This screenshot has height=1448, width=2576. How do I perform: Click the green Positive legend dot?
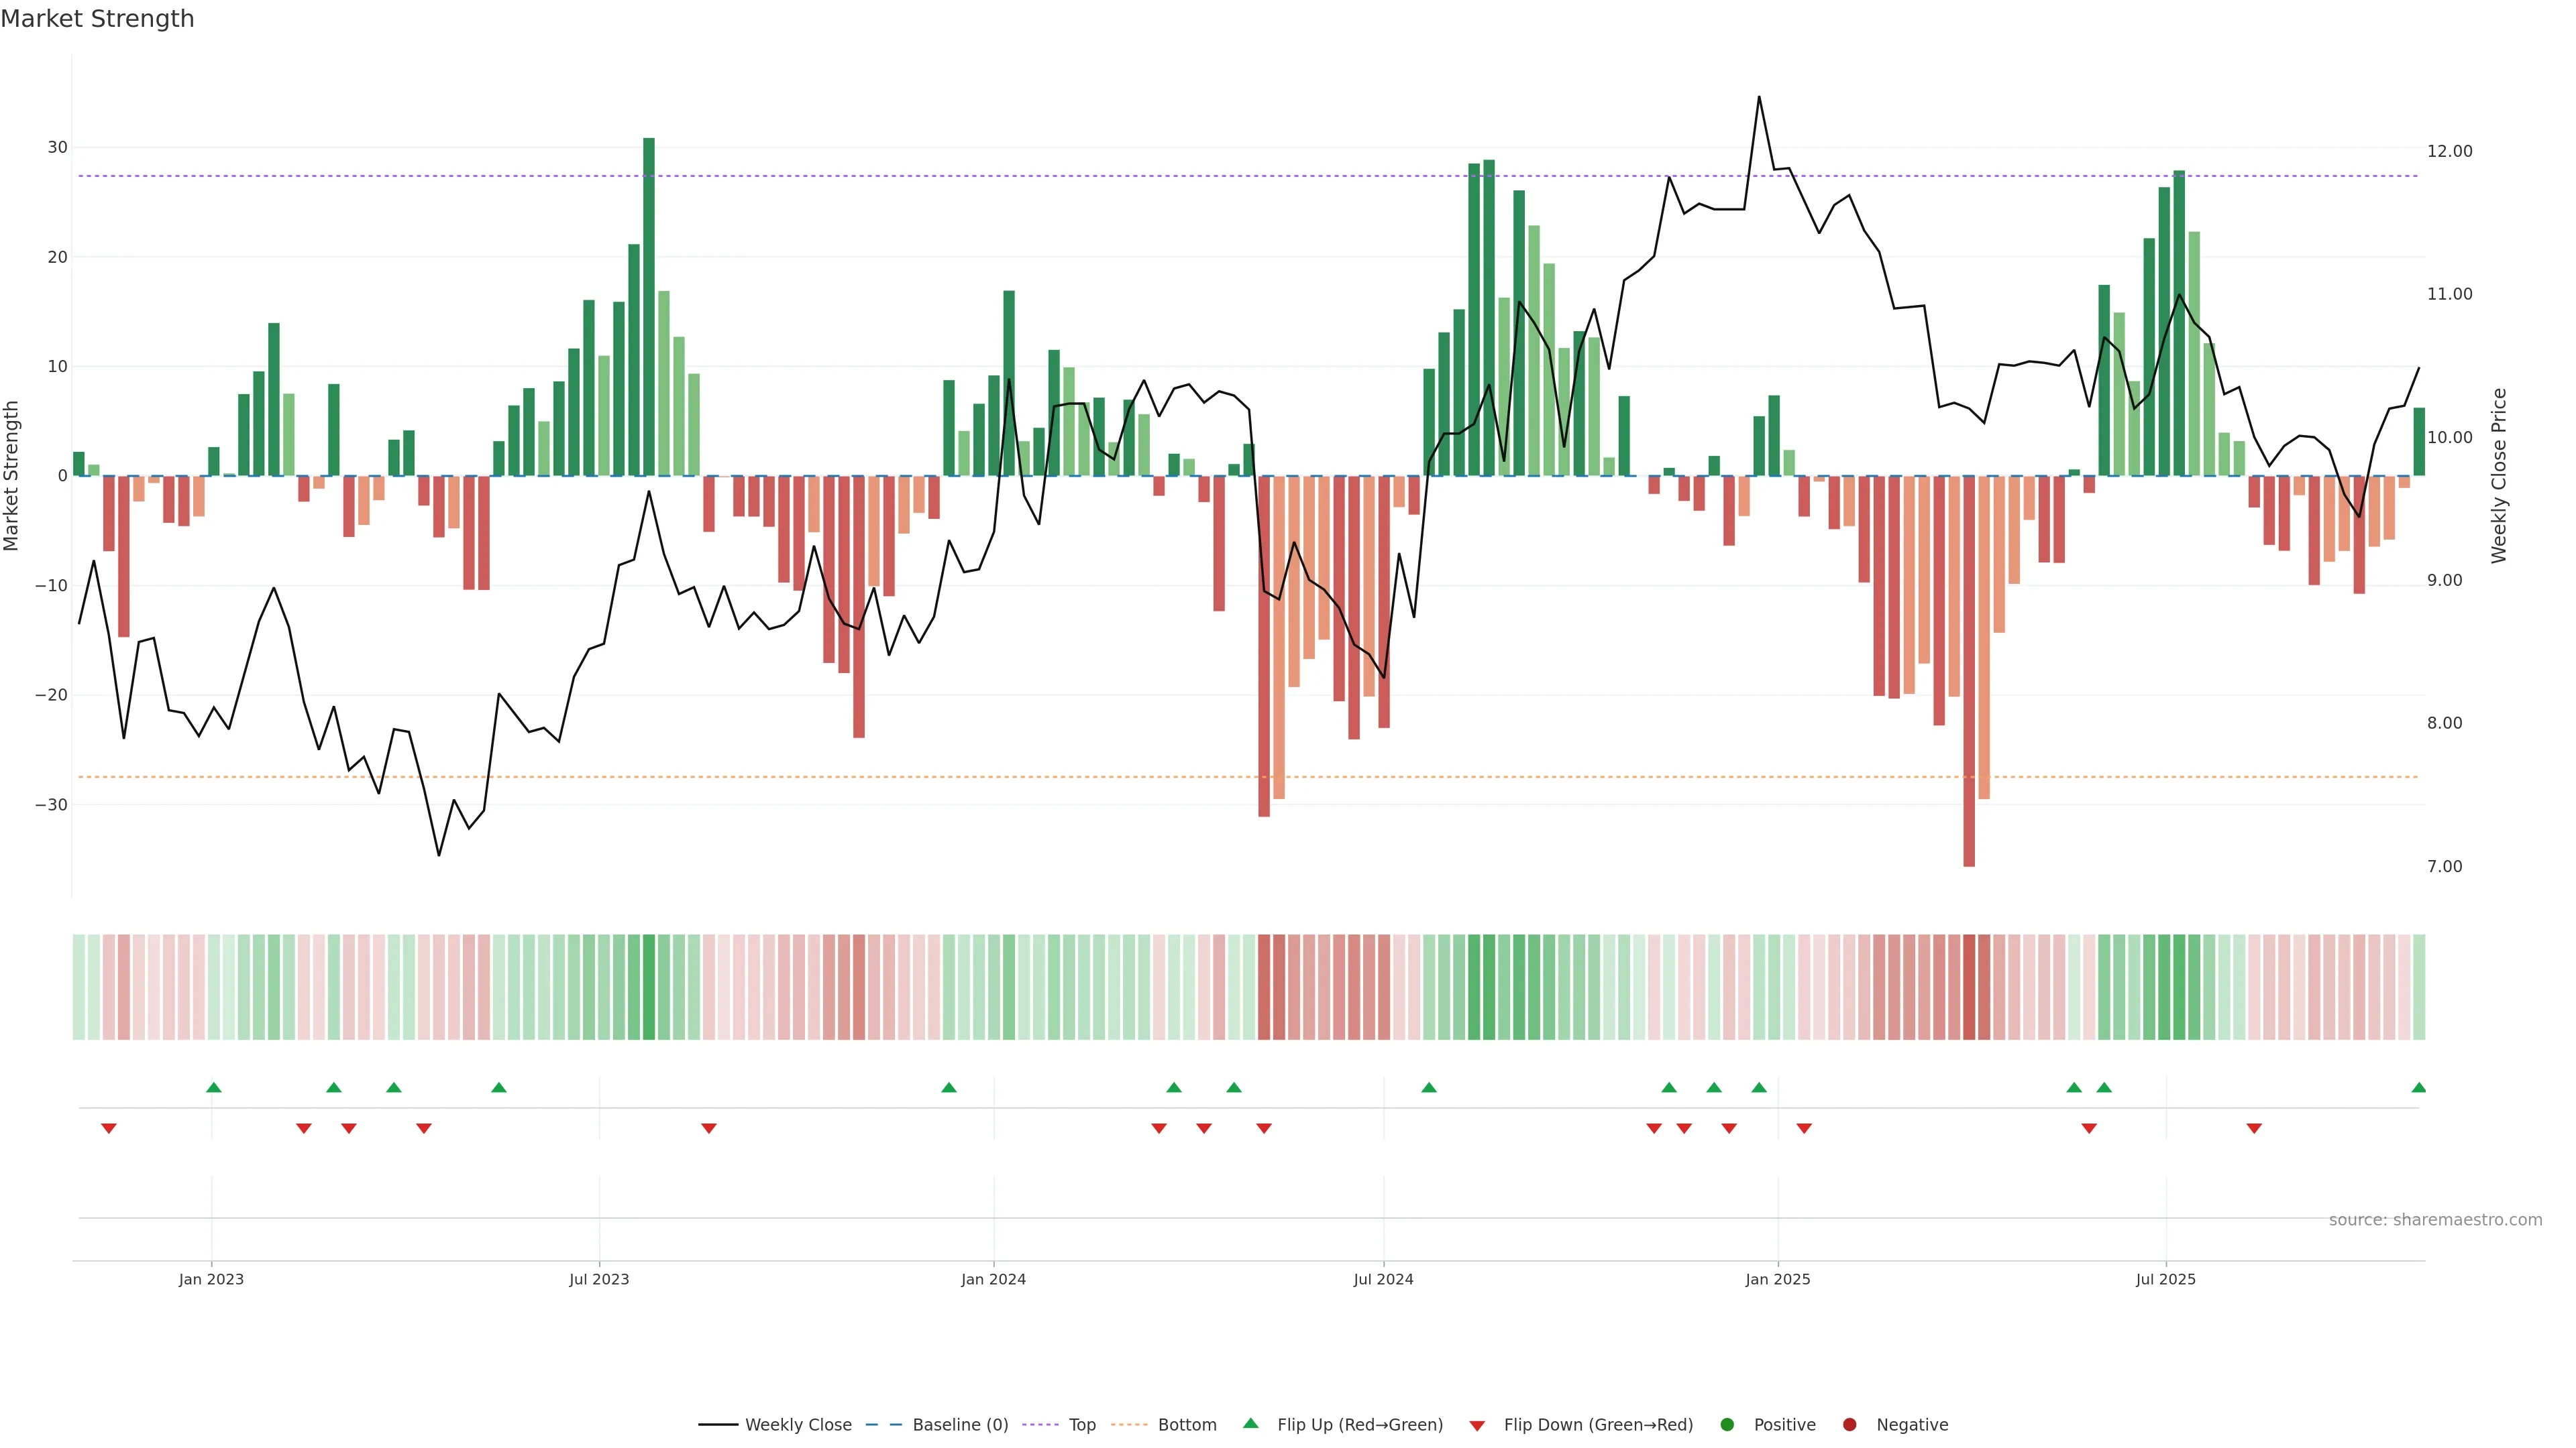[1727, 1424]
